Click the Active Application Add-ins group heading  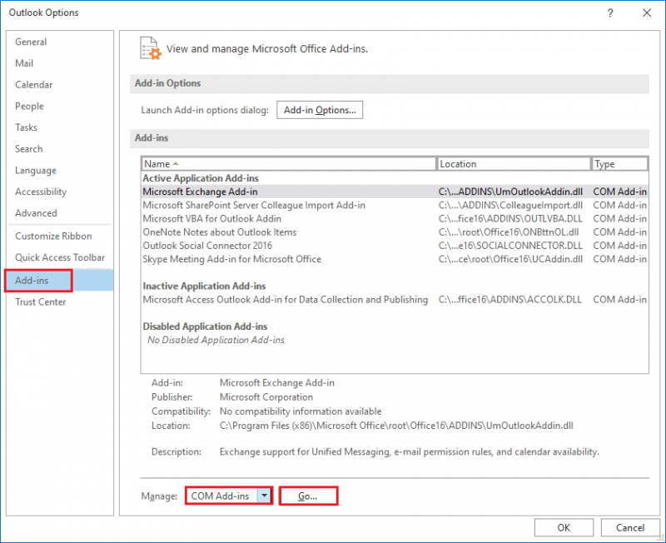(x=201, y=178)
